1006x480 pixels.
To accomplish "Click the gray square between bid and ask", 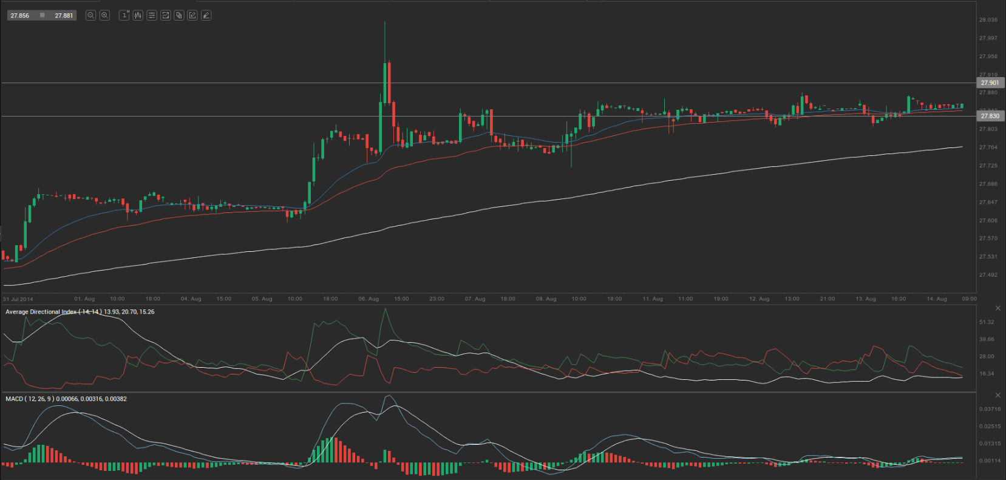I will (42, 15).
